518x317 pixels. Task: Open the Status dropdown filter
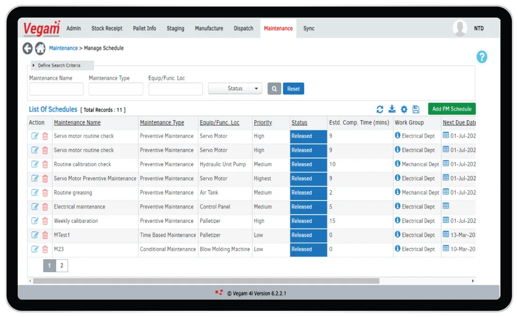click(x=235, y=88)
